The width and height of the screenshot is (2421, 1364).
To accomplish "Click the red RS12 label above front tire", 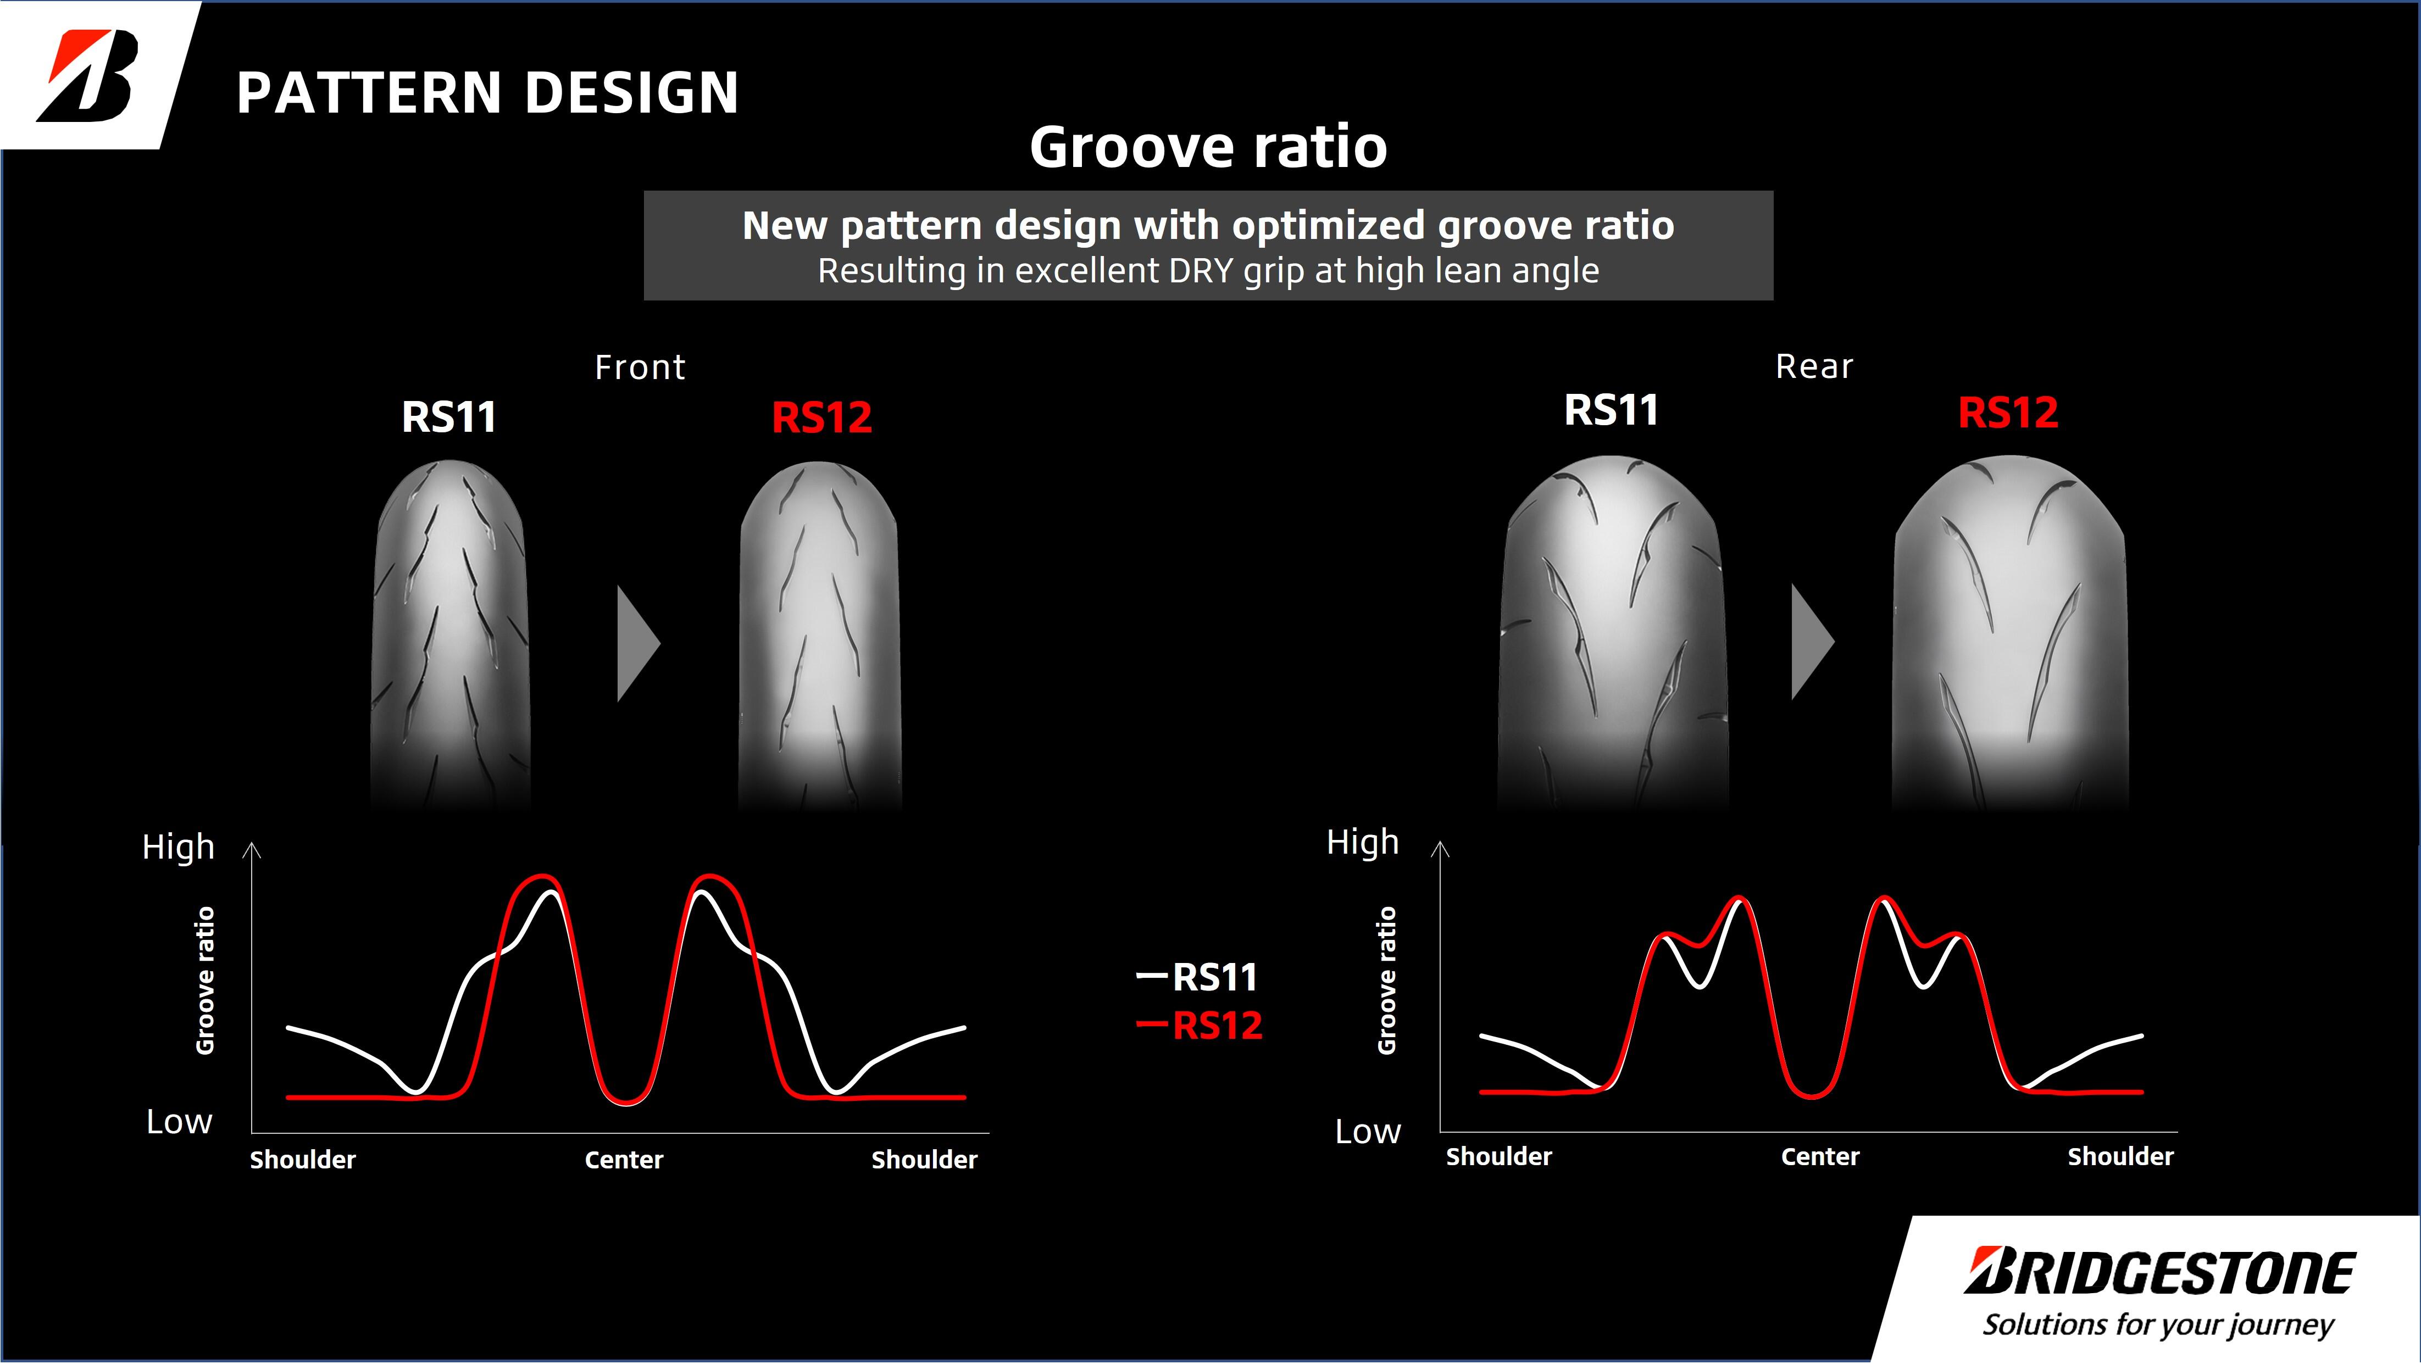I will coord(821,417).
